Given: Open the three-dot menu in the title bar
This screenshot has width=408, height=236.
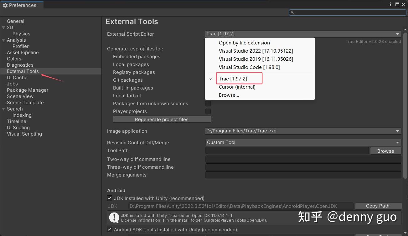Looking at the screenshot, I should 390,4.
